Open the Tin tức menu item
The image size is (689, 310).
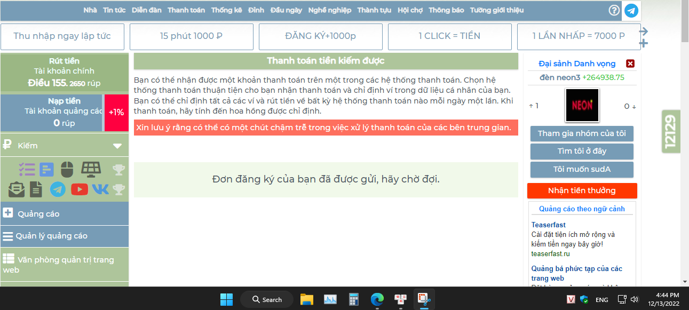114,10
